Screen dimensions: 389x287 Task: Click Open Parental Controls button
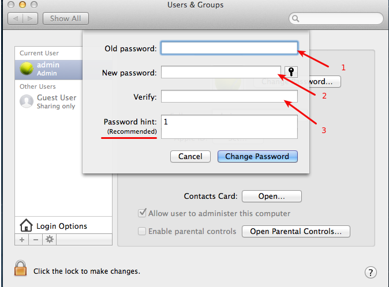296,231
